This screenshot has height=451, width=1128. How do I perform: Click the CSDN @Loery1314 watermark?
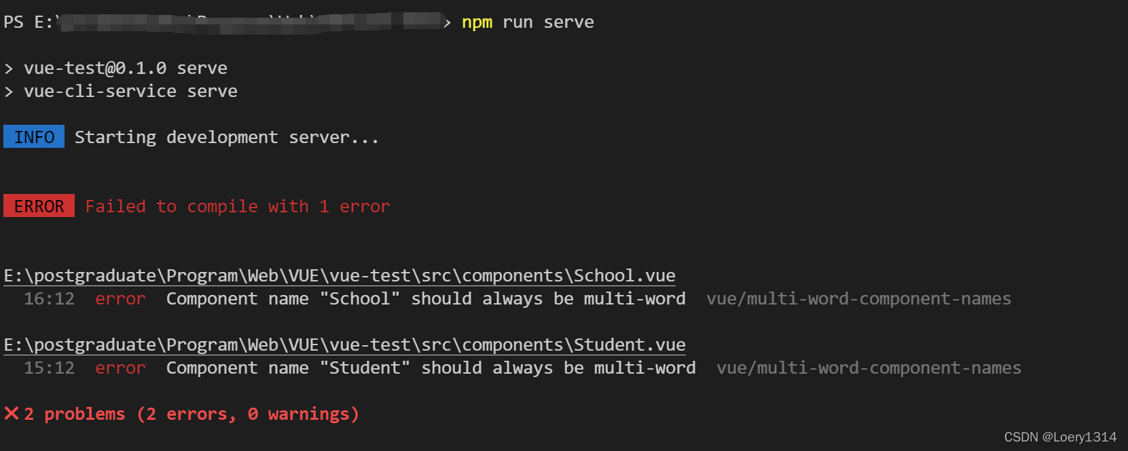tap(1059, 437)
